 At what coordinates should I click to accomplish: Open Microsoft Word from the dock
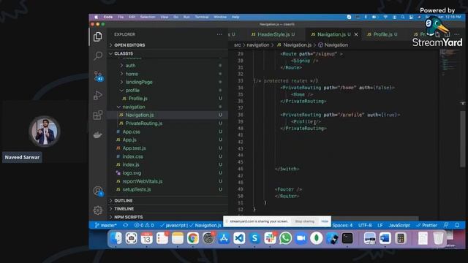(x=385, y=238)
